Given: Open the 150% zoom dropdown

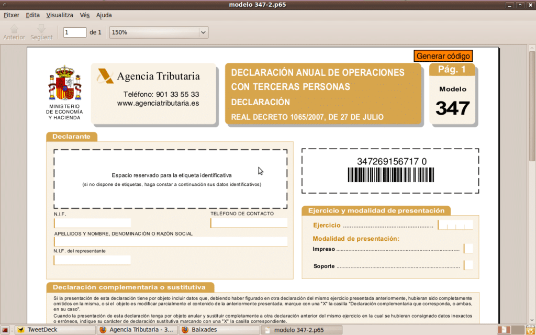Looking at the screenshot, I should click(x=159, y=32).
